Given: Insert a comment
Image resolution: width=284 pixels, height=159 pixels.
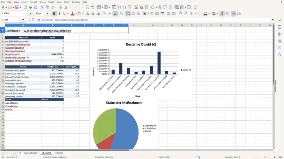Looking at the screenshot, I should tap(165, 7).
